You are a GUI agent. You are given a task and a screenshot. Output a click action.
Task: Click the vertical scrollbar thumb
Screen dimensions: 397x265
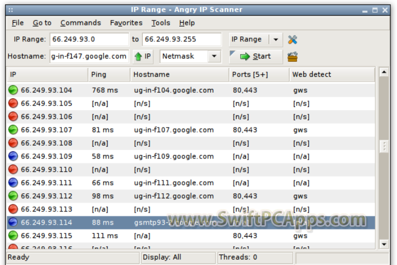click(384, 146)
